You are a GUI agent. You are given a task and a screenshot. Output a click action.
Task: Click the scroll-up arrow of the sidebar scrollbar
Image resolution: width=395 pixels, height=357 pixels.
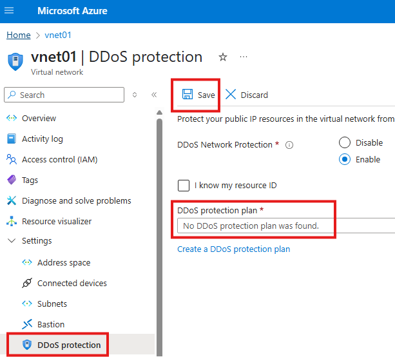[x=159, y=112]
